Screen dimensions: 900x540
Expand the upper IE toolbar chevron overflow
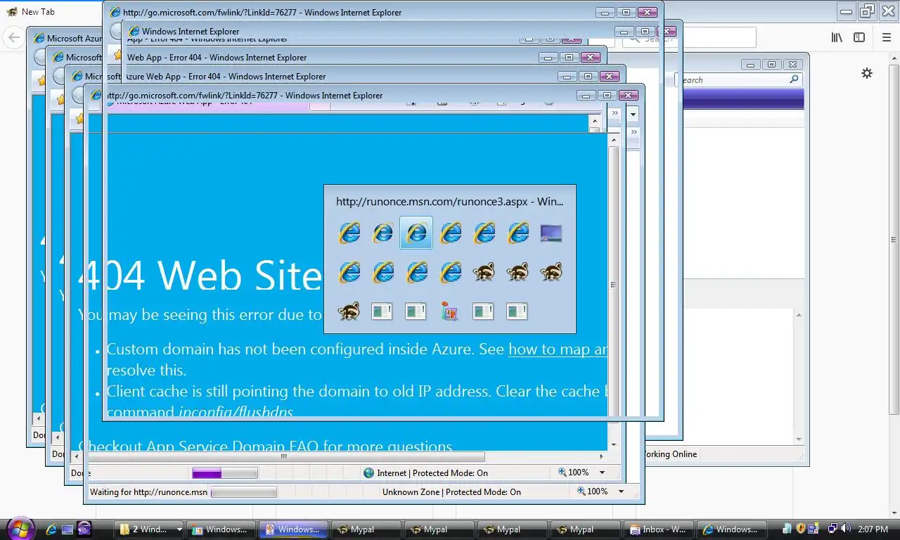615,113
